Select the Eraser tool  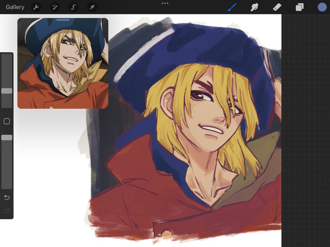coord(277,7)
